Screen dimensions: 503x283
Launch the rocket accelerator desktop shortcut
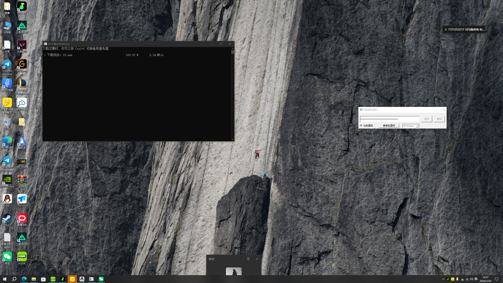22,143
